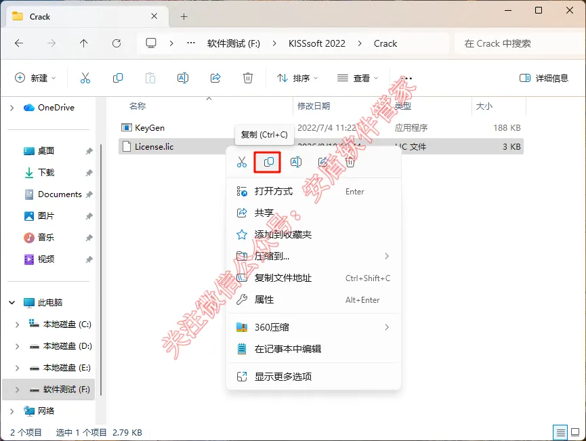The image size is (586, 441).
Task: Click the Cut icon in the toolbar
Action: (x=85, y=78)
